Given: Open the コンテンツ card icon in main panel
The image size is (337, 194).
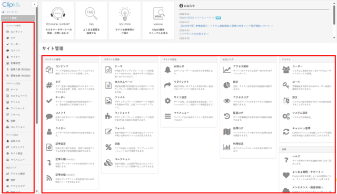Looking at the screenshot, I should click(x=49, y=70).
